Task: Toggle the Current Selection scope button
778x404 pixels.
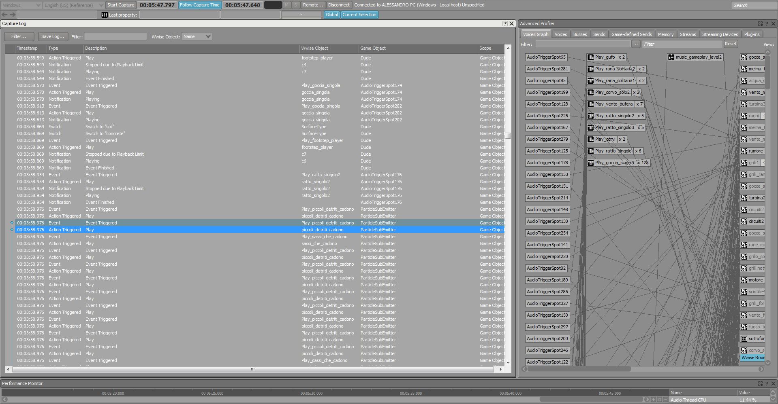Action: pyautogui.click(x=359, y=15)
